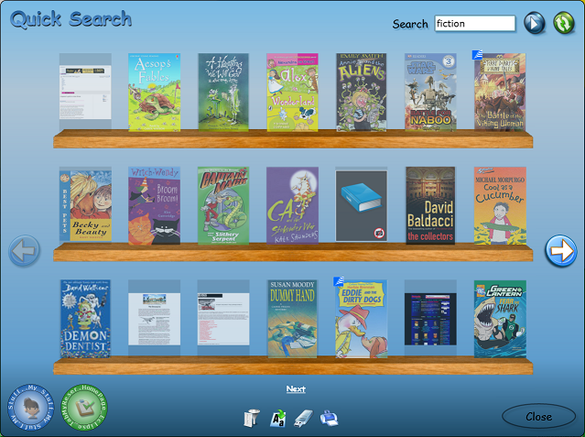Click the printer icon

point(330,419)
